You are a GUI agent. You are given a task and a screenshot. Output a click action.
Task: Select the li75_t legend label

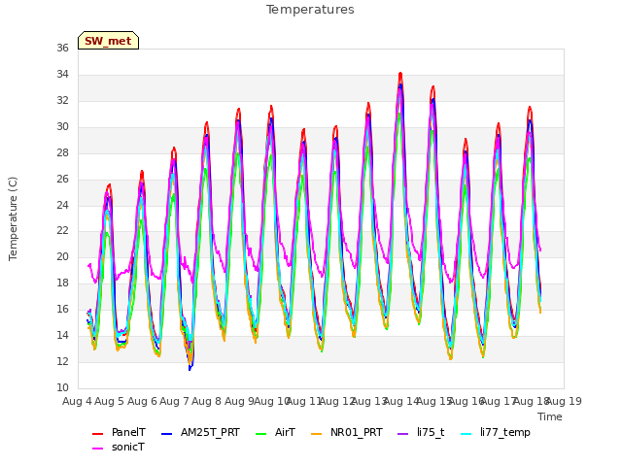pyautogui.click(x=431, y=432)
